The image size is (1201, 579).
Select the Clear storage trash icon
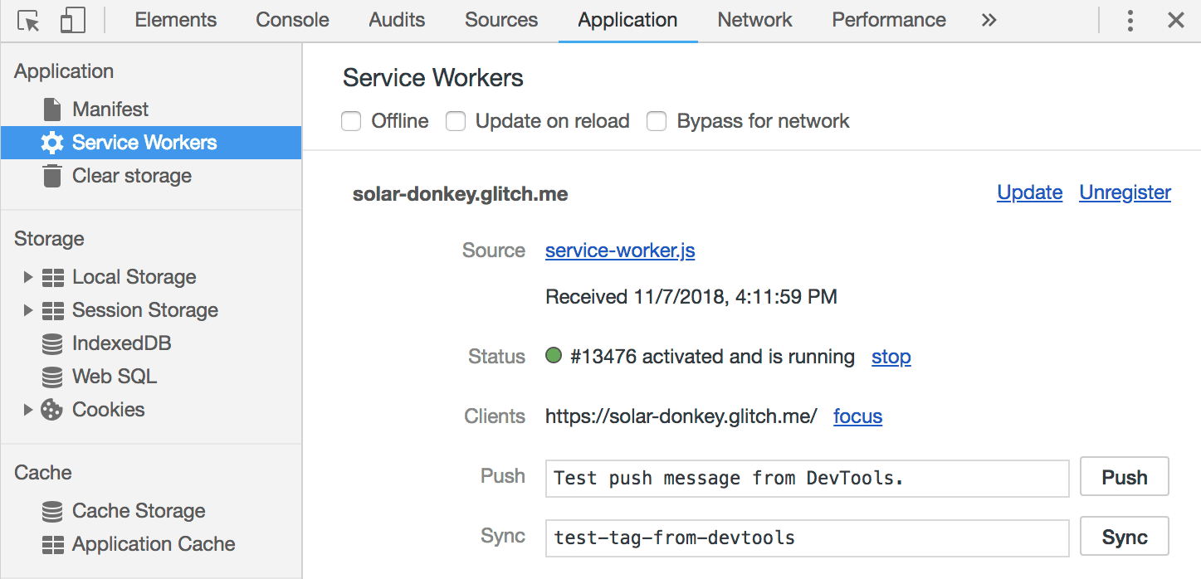point(51,175)
